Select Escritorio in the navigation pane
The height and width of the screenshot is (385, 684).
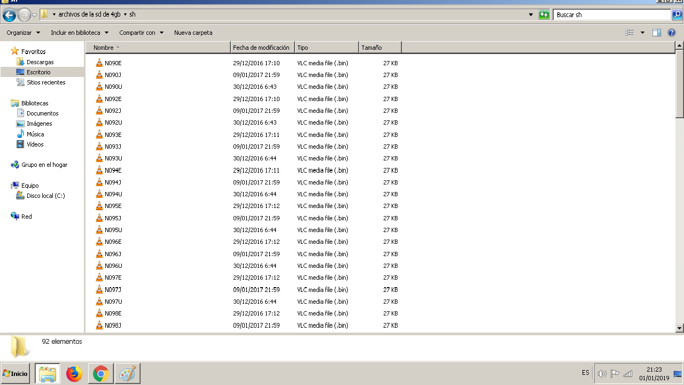tap(42, 72)
